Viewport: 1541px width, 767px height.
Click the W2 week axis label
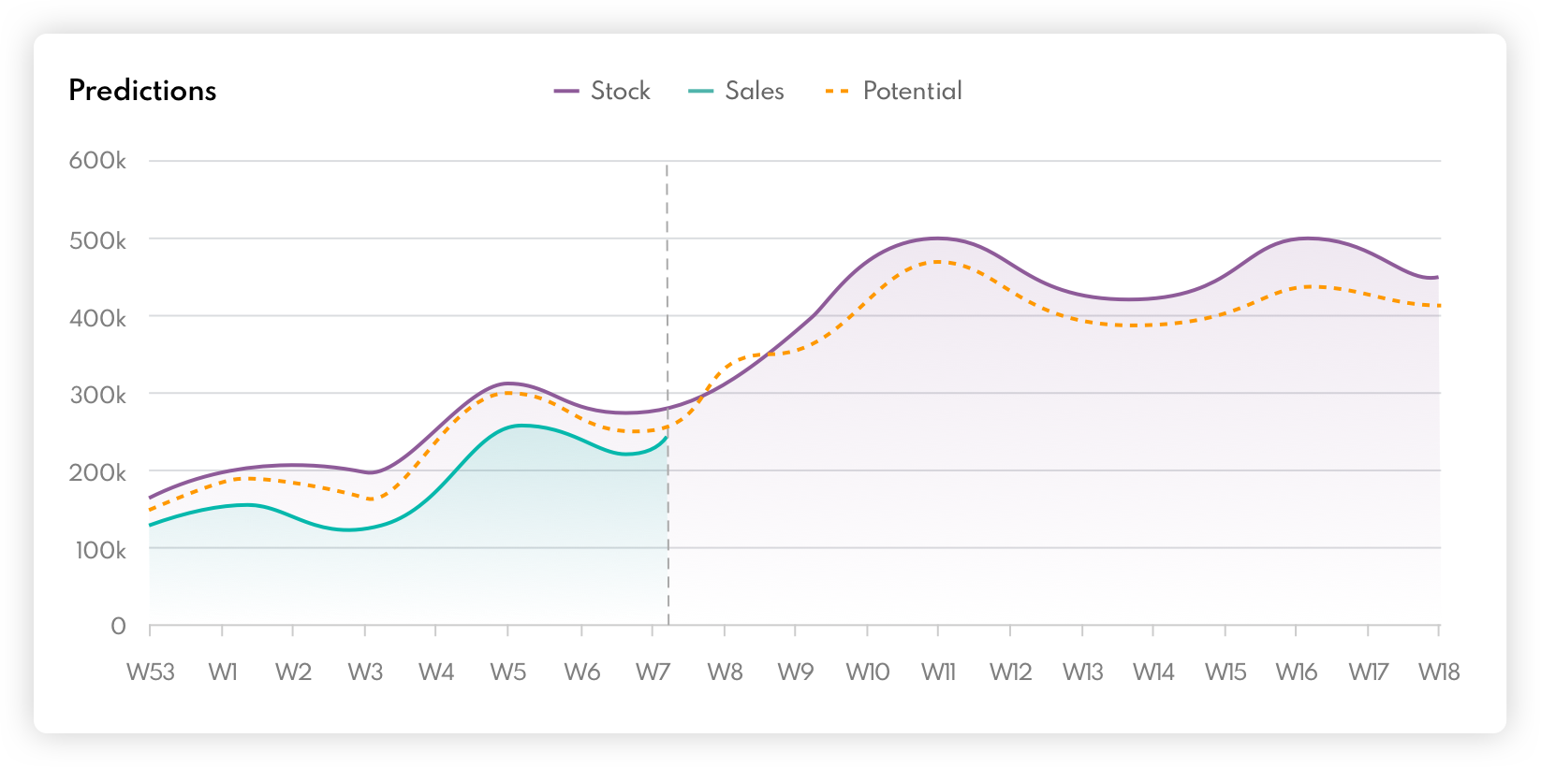(293, 672)
